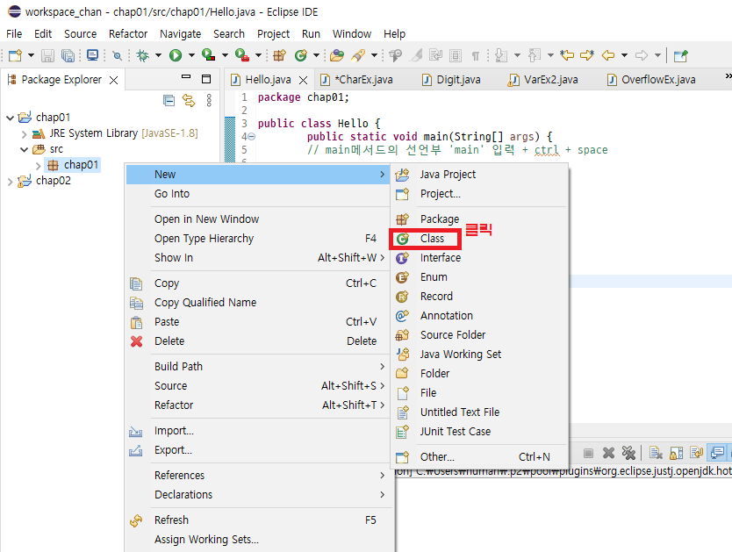Viewport: 732px width, 552px height.
Task: Collapse the main method fold marker
Action: pos(251,137)
